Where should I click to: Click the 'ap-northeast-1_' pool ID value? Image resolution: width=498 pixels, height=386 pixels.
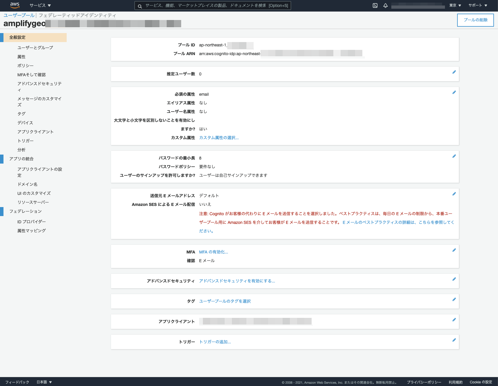(x=213, y=45)
